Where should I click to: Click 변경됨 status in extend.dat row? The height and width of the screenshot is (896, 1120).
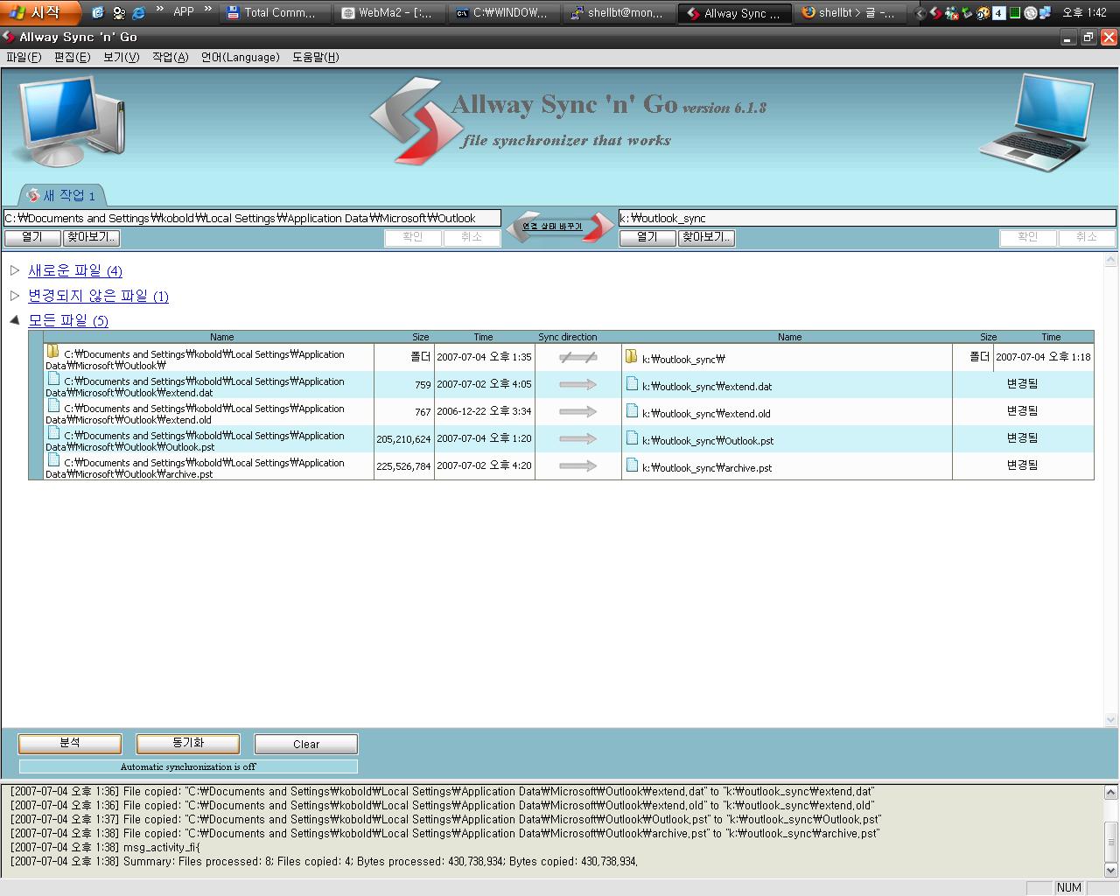coord(1022,384)
